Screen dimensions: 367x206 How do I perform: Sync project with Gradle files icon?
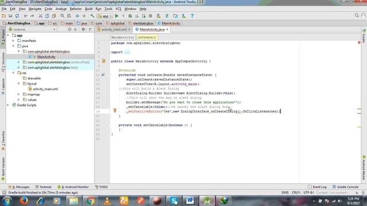[x=167, y=16]
